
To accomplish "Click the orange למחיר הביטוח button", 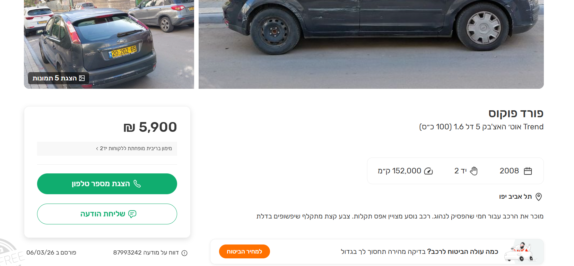I will coord(244,251).
